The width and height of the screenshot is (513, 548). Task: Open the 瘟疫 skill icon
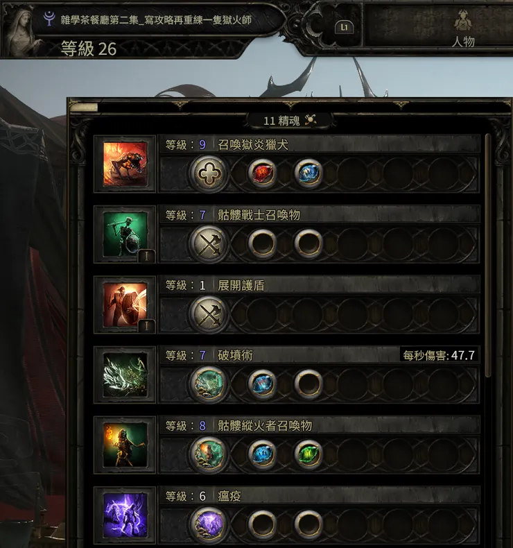(125, 515)
